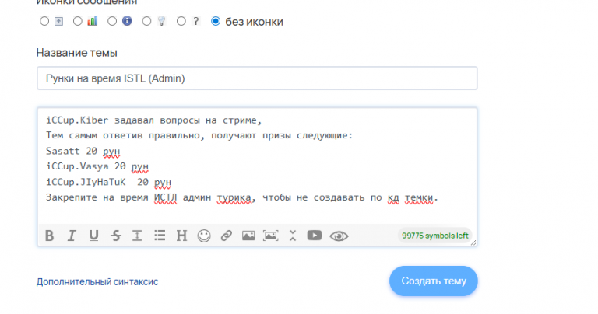Click the 'iCCup.Vasya 20 рун' line
Viewport: 598px width, 314px height.
pos(97,166)
